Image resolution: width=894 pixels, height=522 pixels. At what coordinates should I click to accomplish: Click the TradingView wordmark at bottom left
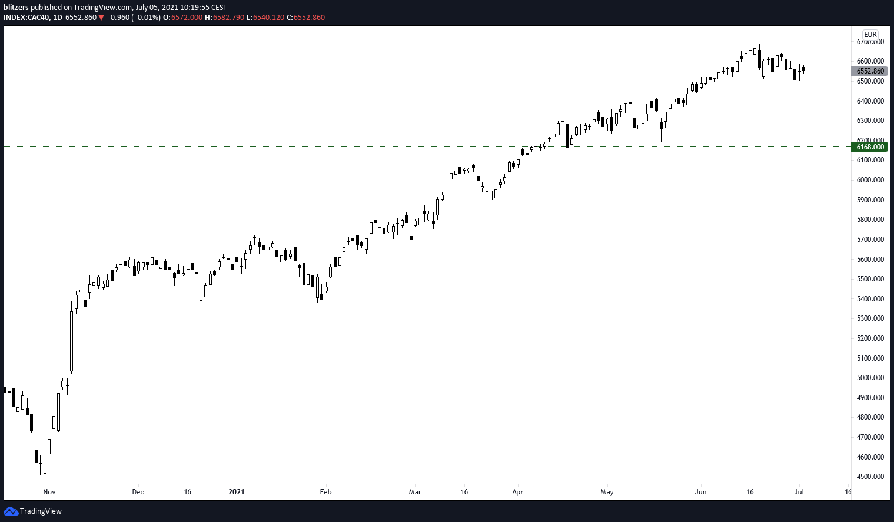[x=41, y=511]
